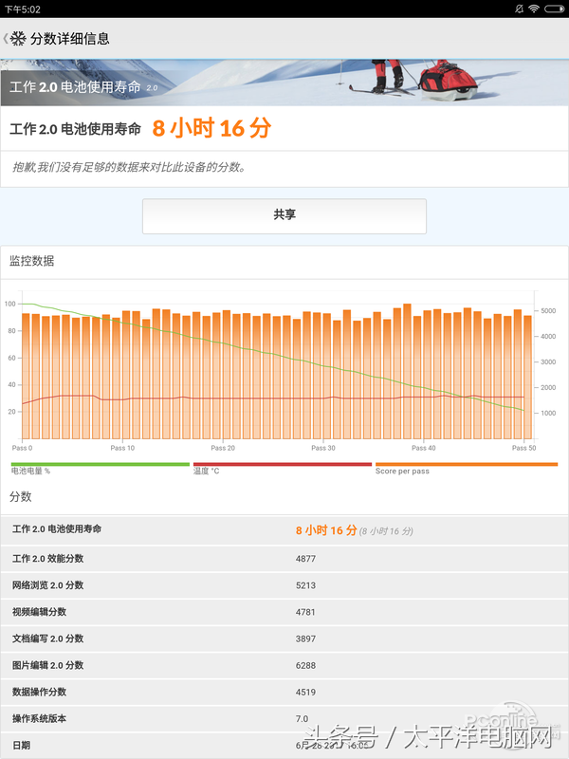Screen dimensions: 569x759
Task: Select the 图片编辑 2.0 分数 row
Action: coord(284,665)
